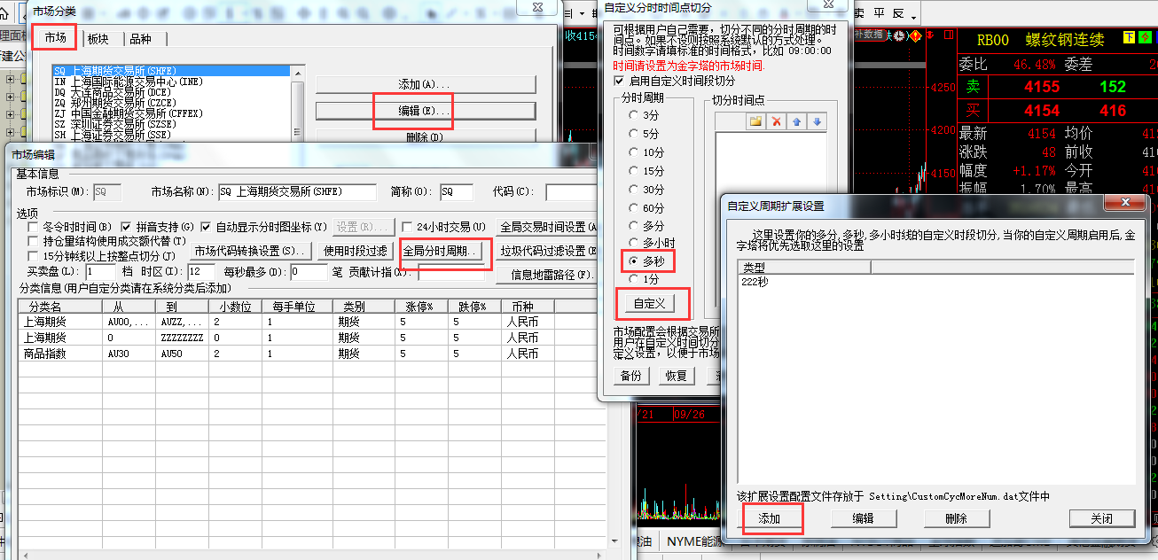Switch to the 市场 tab in 市场分类

point(55,37)
